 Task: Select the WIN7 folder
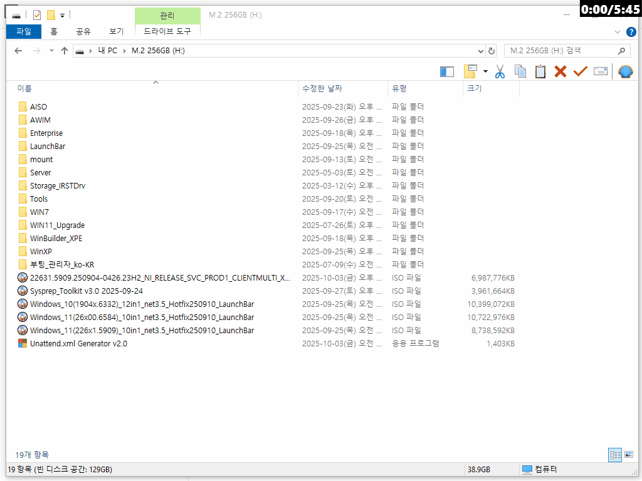pos(39,212)
